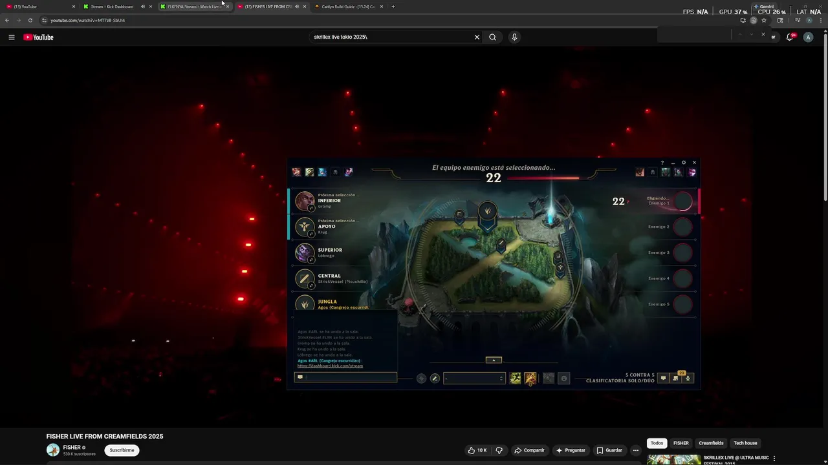Open the chat bubble panel button
This screenshot has height=465, width=828.
pyautogui.click(x=663, y=378)
